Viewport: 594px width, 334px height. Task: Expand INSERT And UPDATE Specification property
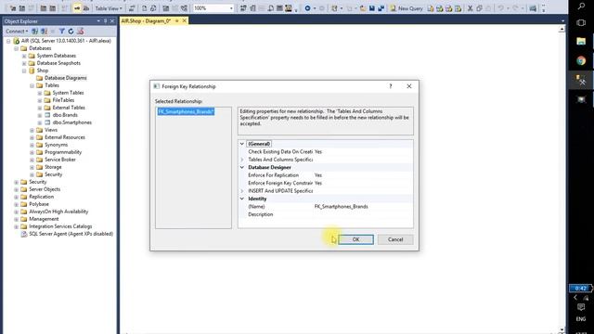click(241, 191)
